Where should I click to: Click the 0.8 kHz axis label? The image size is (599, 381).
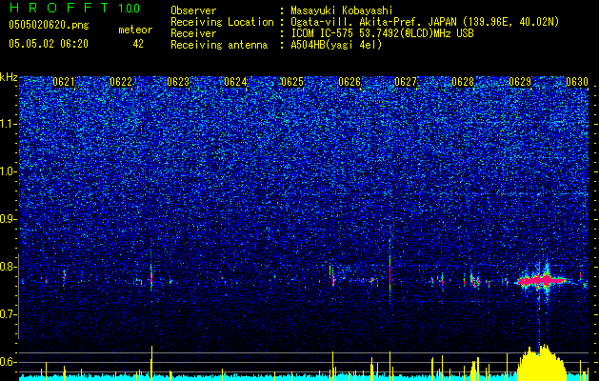point(9,267)
